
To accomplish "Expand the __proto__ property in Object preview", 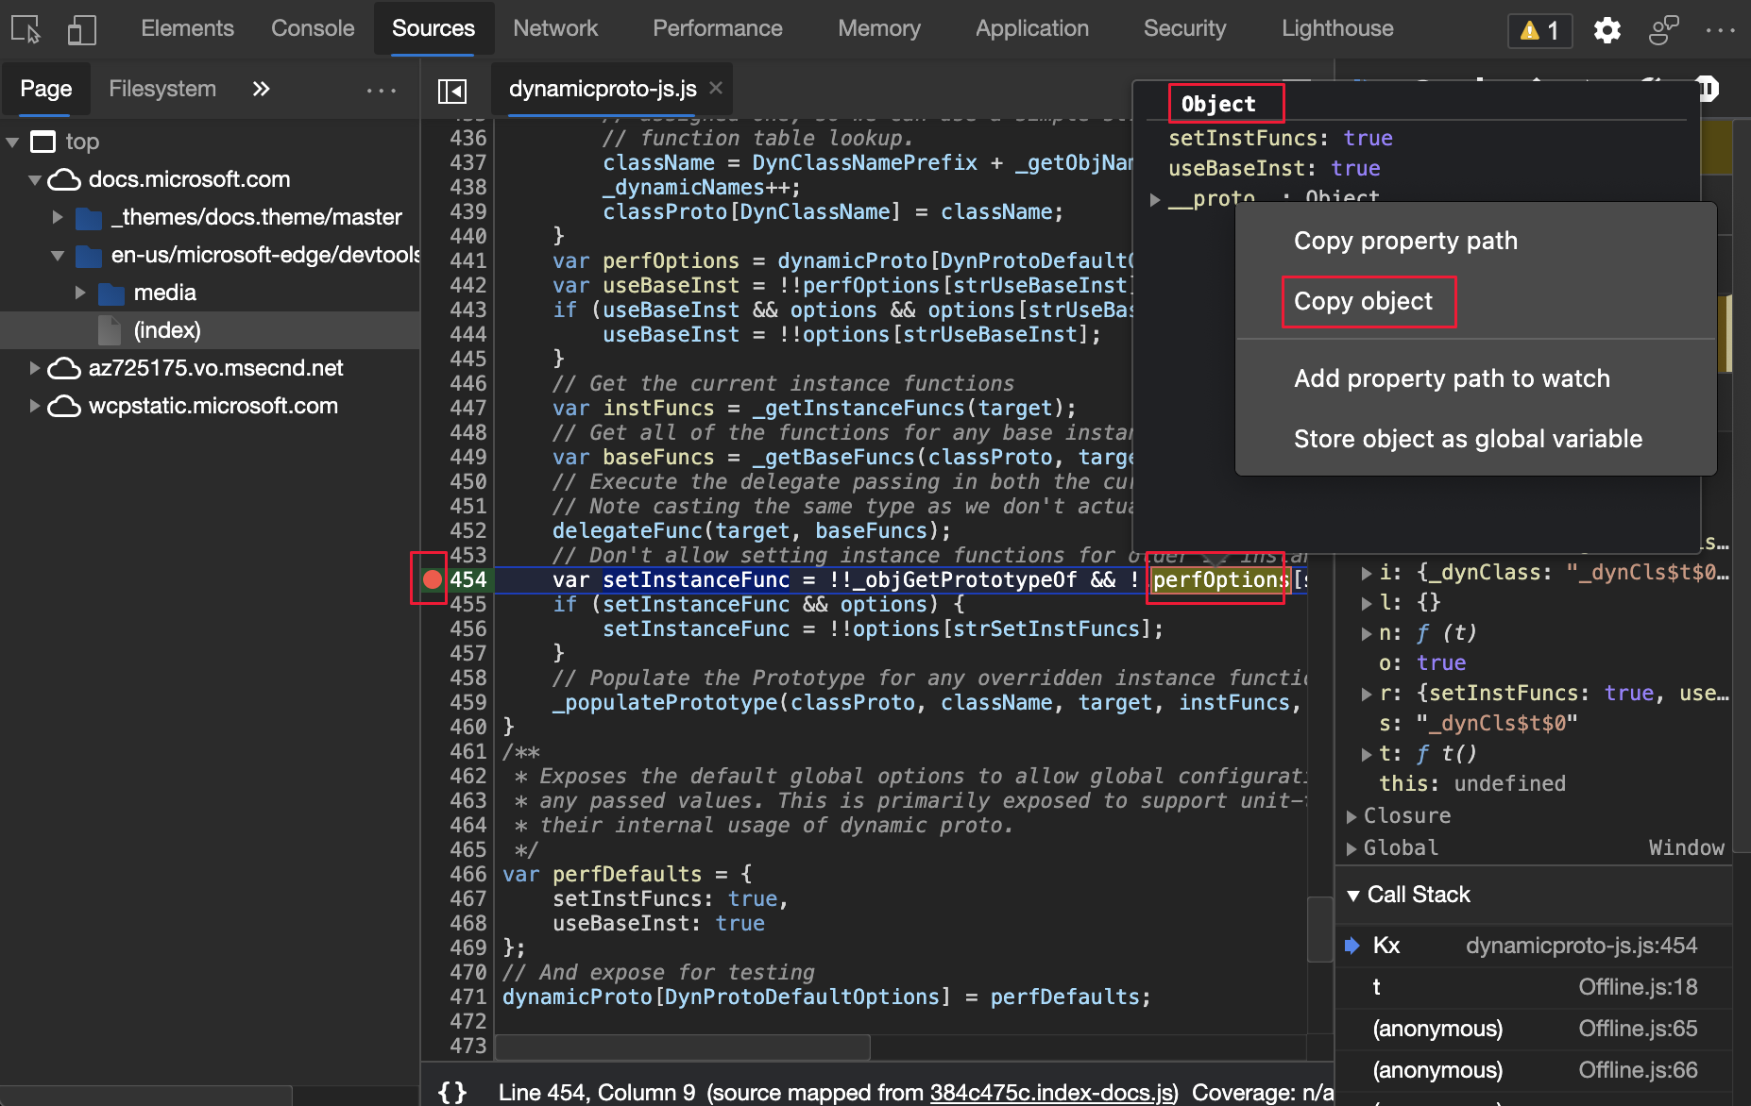I will point(1155,198).
